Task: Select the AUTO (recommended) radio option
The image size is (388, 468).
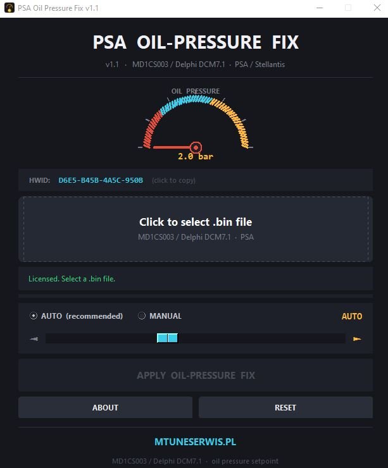Action: tap(34, 316)
